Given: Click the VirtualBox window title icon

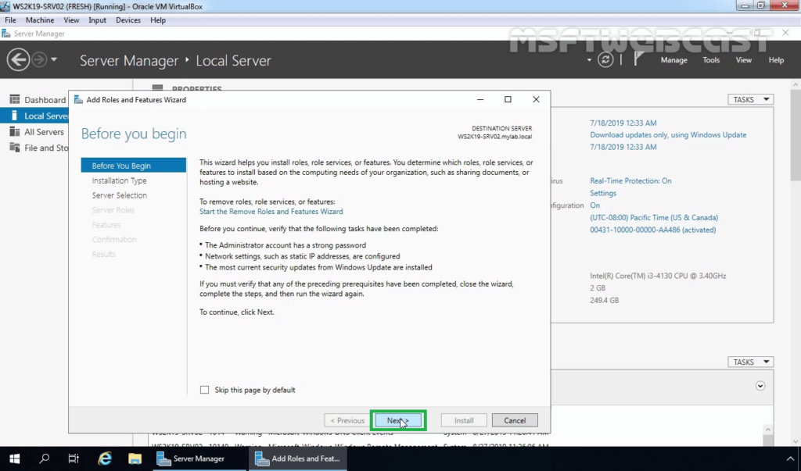Looking at the screenshot, I should pos(5,6).
